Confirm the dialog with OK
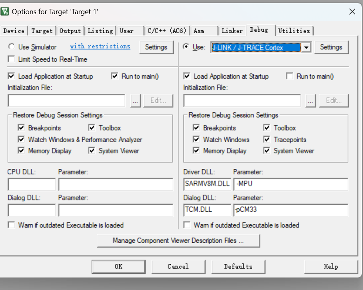Viewport: 363px width, 290px height. pos(119,267)
